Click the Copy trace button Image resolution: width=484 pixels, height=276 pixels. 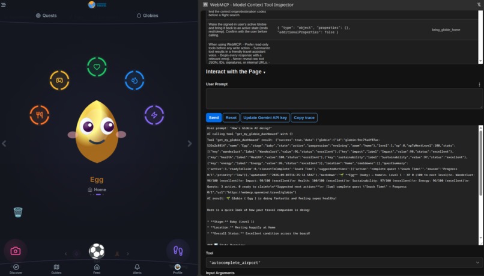pos(304,117)
